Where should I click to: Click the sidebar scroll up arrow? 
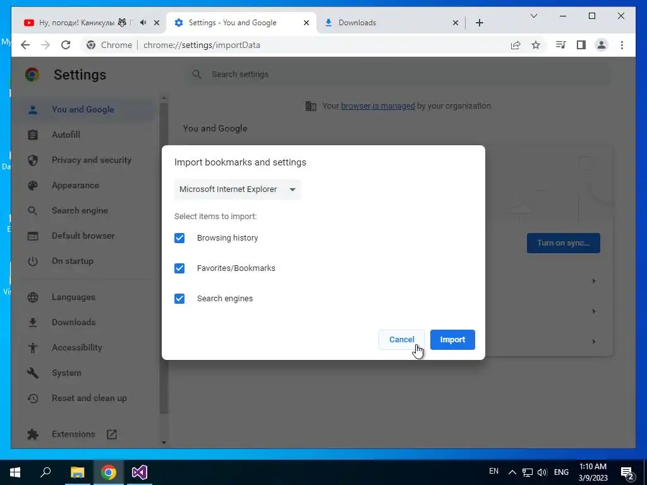164,98
